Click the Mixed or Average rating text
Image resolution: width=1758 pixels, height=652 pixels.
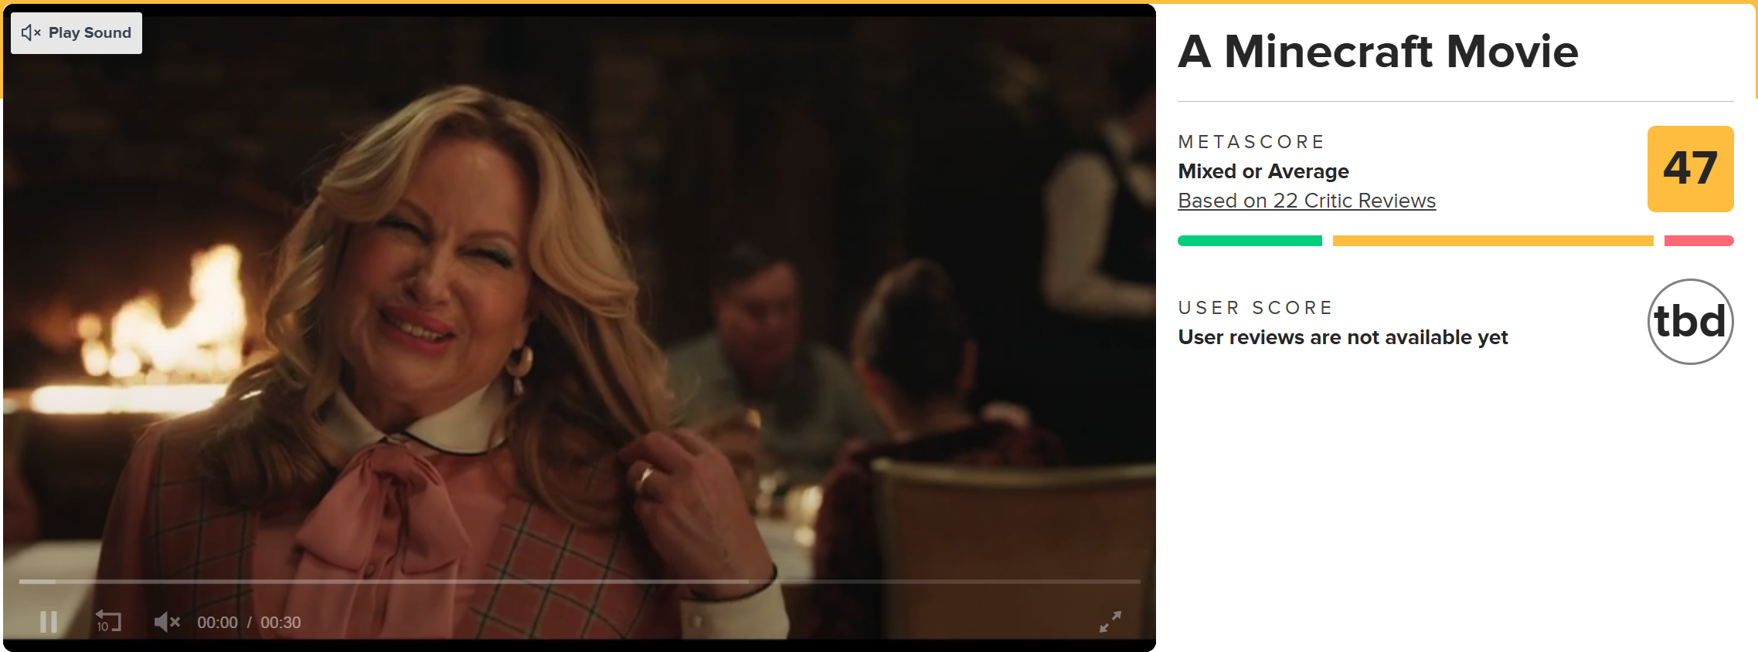click(1263, 171)
